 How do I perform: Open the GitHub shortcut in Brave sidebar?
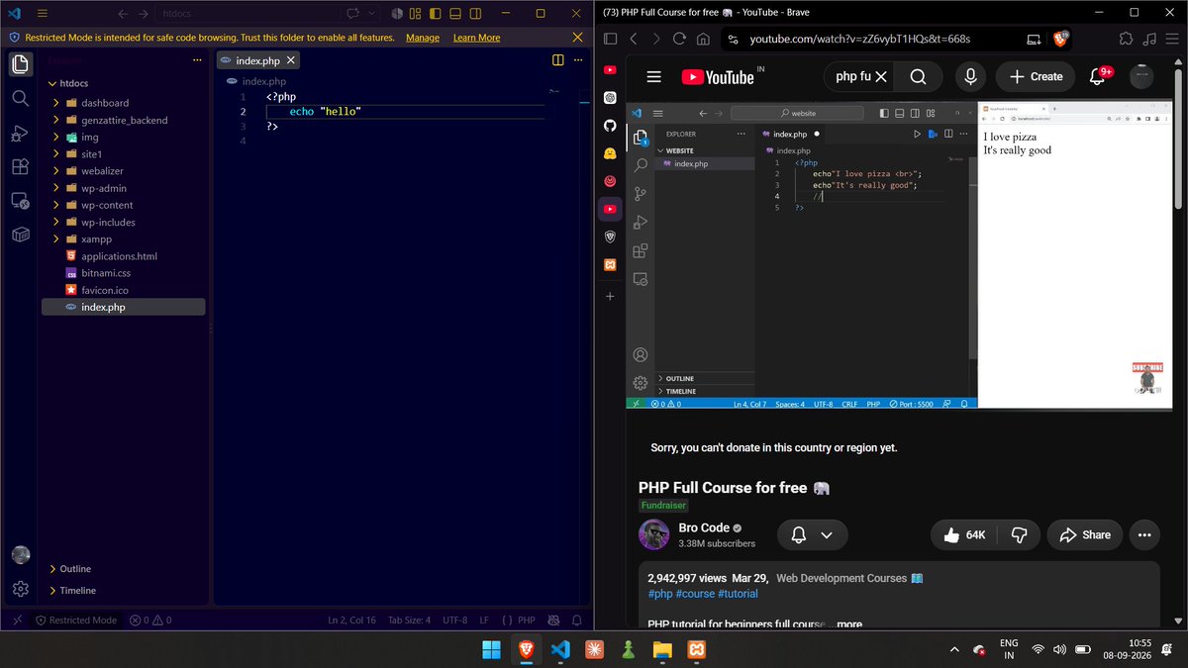point(611,126)
